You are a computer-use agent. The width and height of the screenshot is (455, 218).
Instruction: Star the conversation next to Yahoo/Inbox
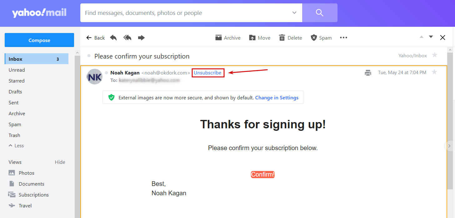(x=434, y=55)
